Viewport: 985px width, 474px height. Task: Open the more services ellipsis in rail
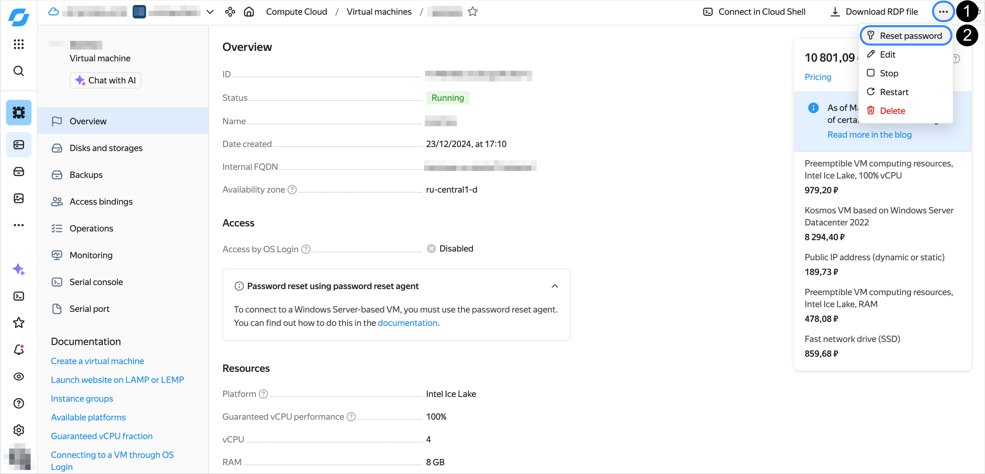coord(18,225)
